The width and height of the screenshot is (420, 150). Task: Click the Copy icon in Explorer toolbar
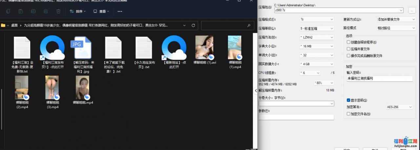8,11
